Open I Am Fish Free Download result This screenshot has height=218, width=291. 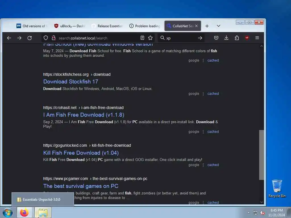(84, 115)
